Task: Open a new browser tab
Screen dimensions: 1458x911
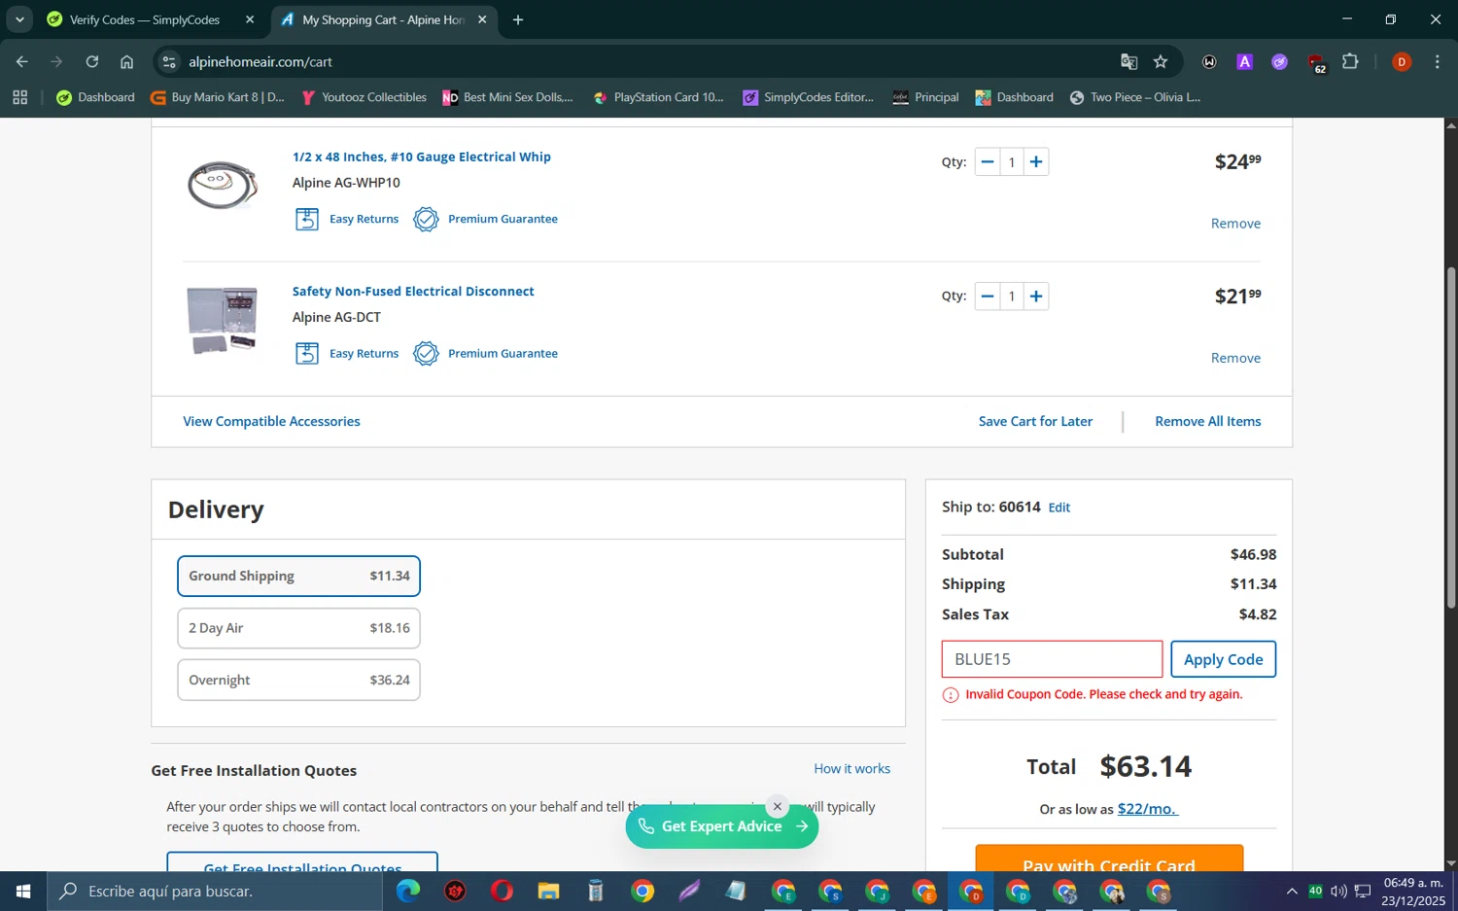Action: tap(518, 19)
